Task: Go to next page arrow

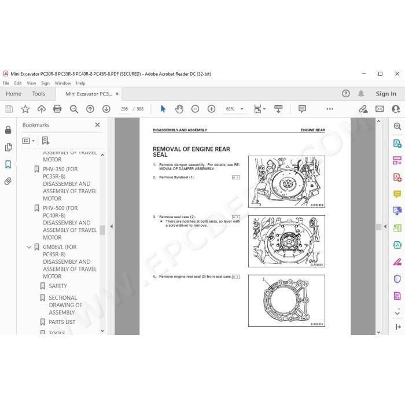Action: pyautogui.click(x=106, y=109)
